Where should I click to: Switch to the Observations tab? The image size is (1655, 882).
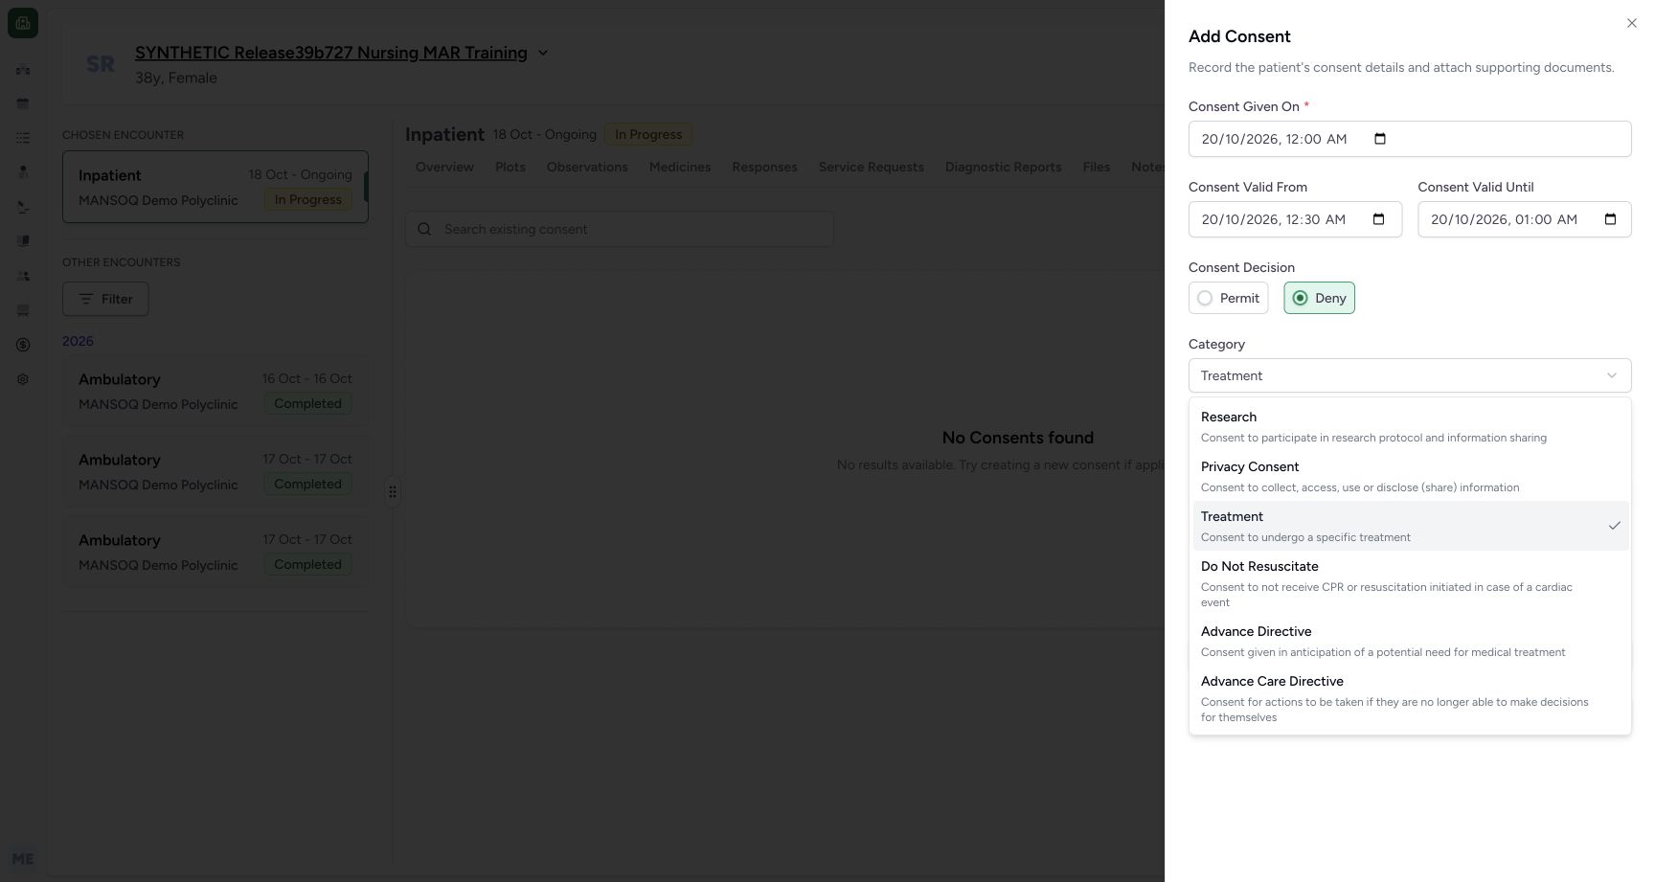coord(587,167)
